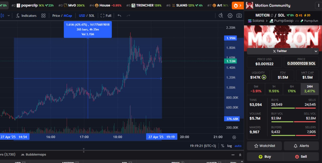Open trending token #3 MvG

(71, 5)
